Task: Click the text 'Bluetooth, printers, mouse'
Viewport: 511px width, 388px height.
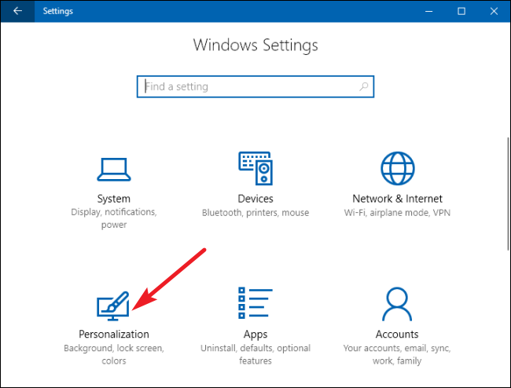Action: click(x=256, y=213)
